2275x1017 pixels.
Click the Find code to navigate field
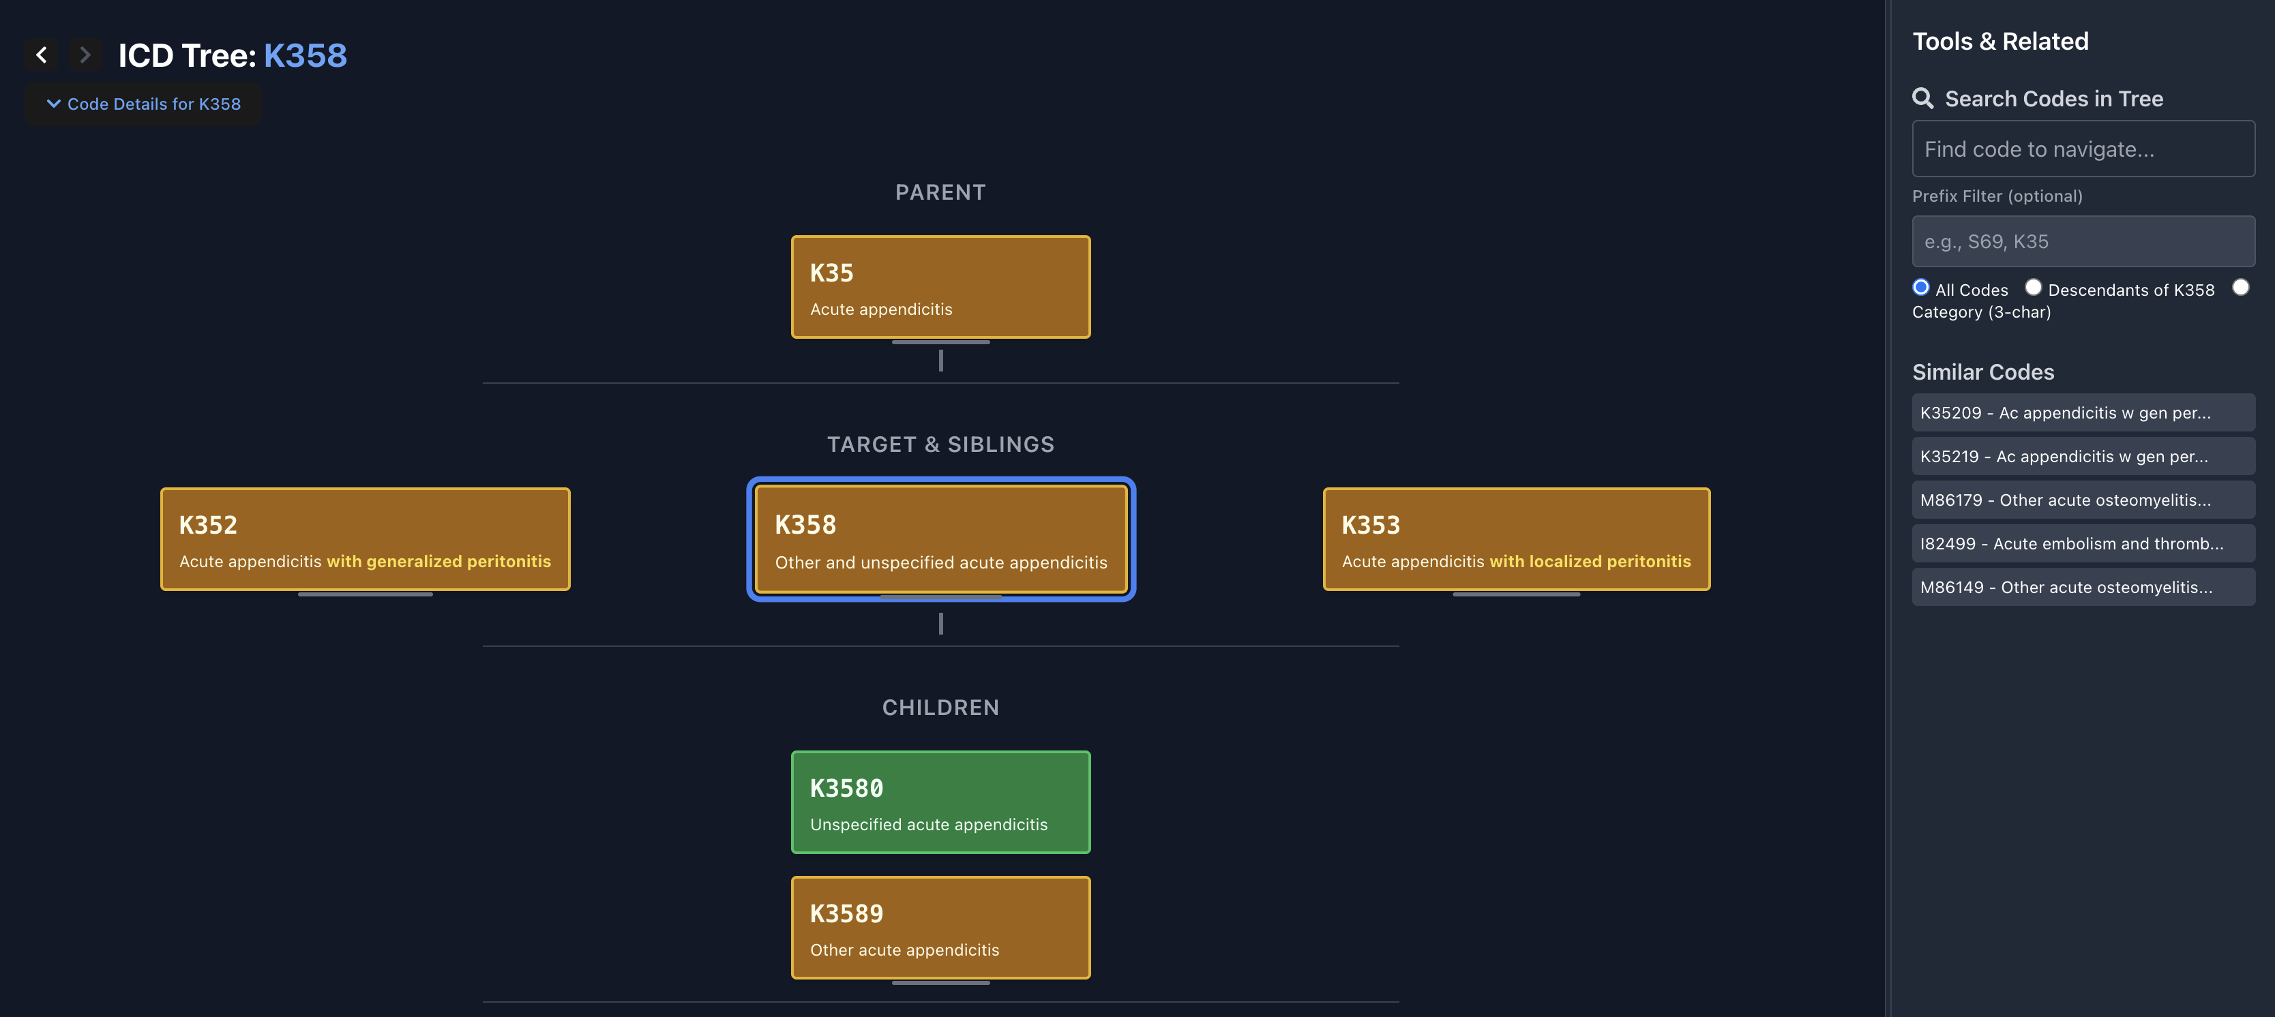tap(2083, 149)
